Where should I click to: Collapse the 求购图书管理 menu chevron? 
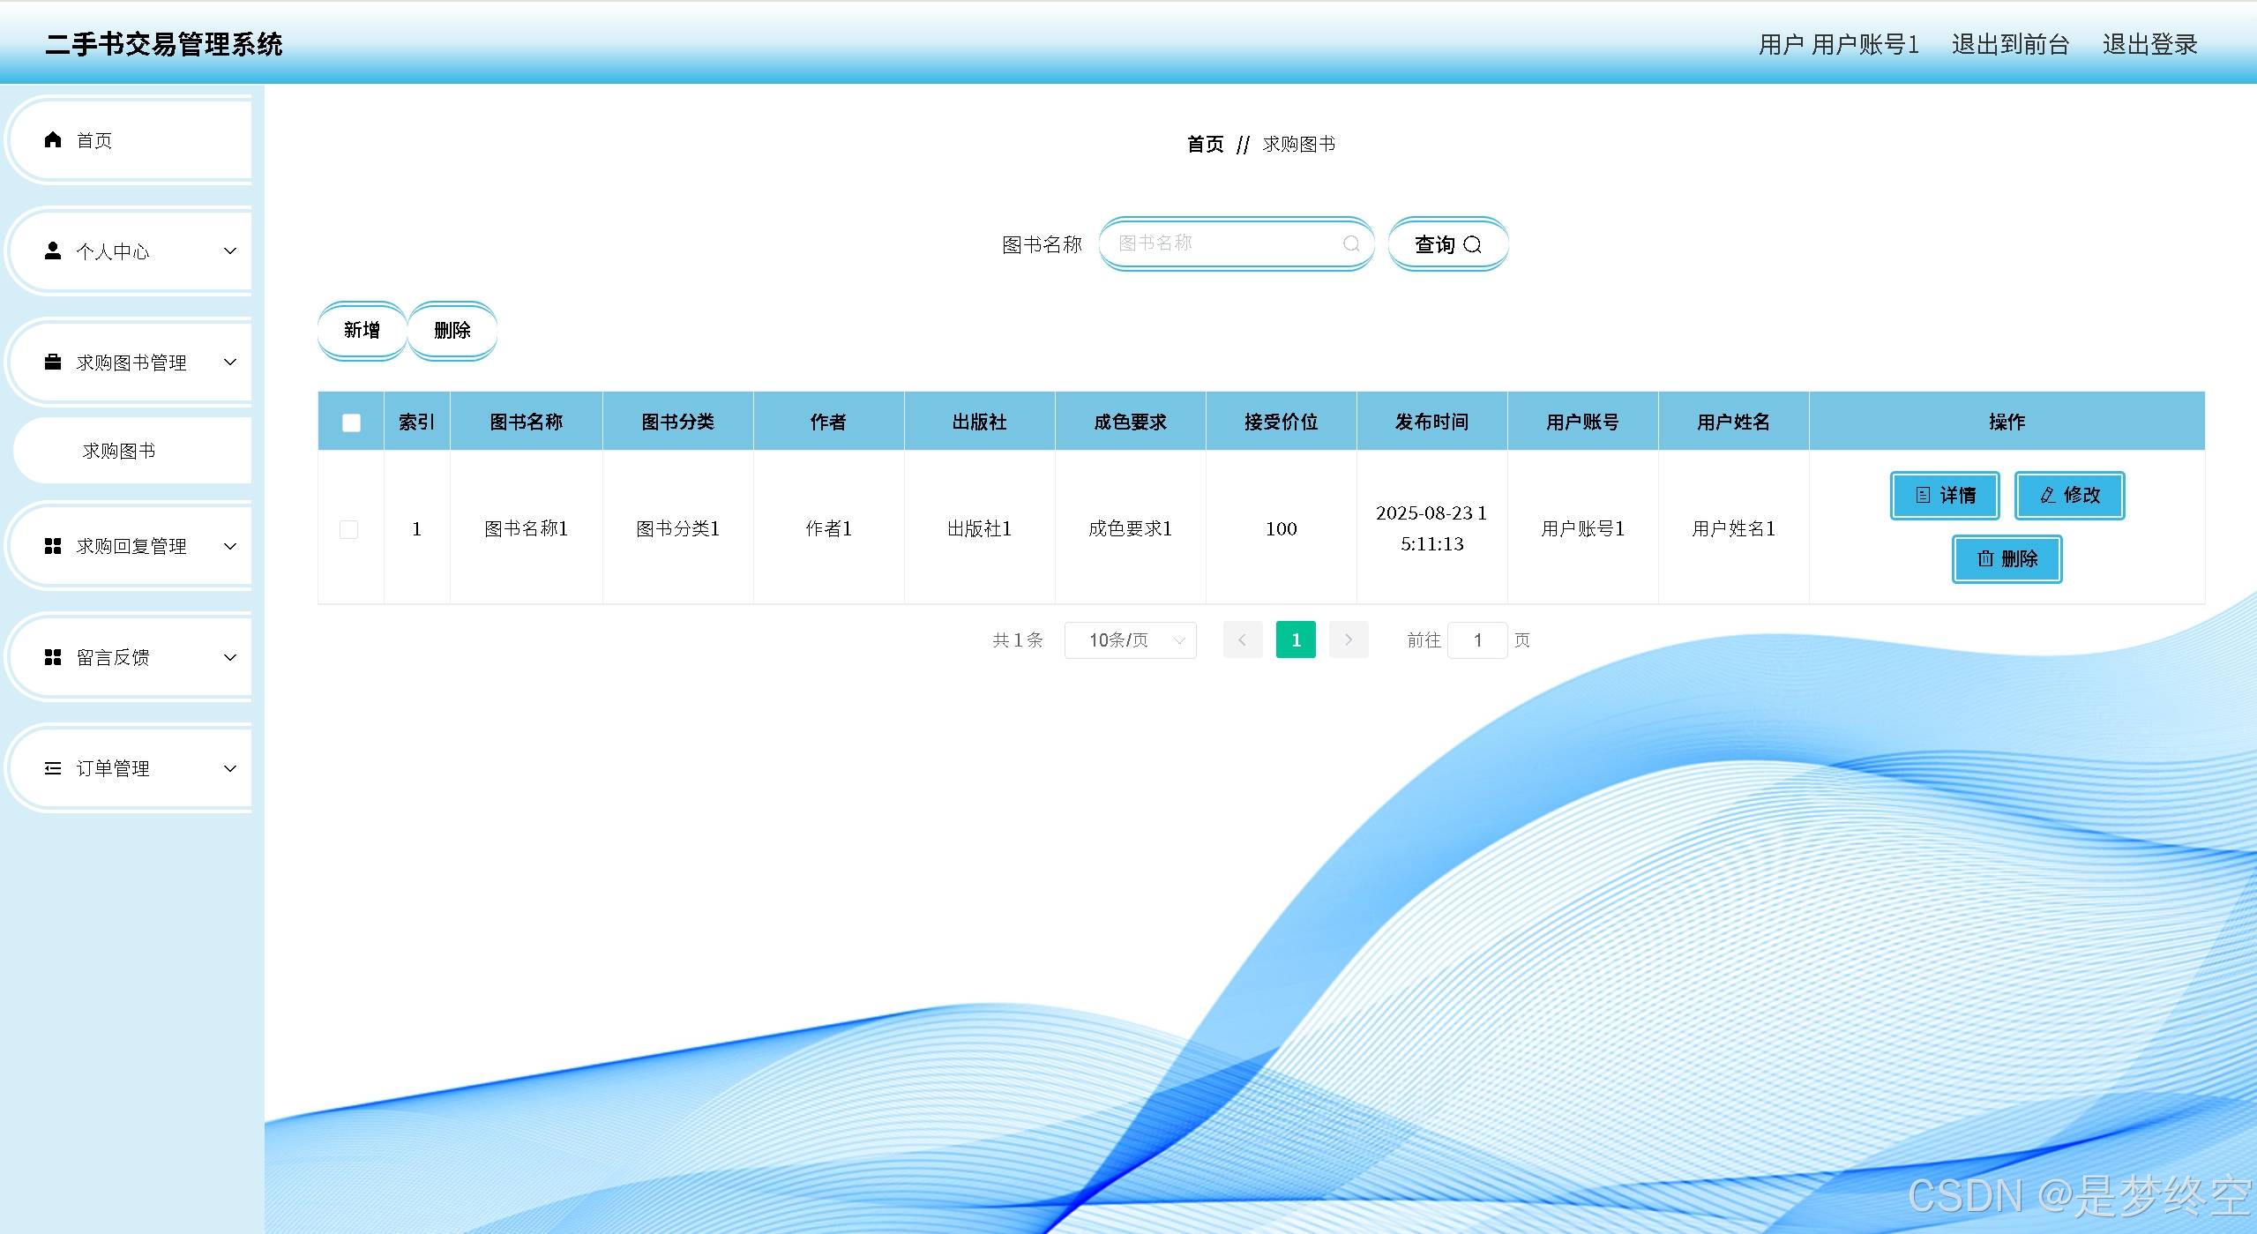(230, 363)
